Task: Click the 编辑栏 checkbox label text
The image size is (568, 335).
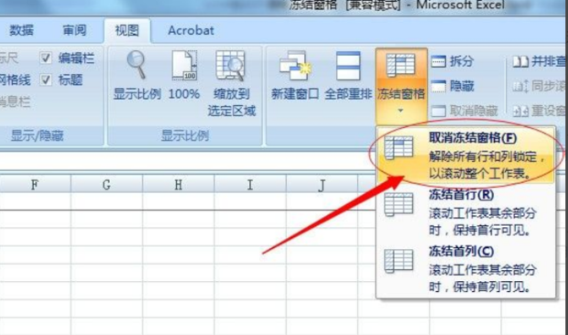Action: point(76,58)
